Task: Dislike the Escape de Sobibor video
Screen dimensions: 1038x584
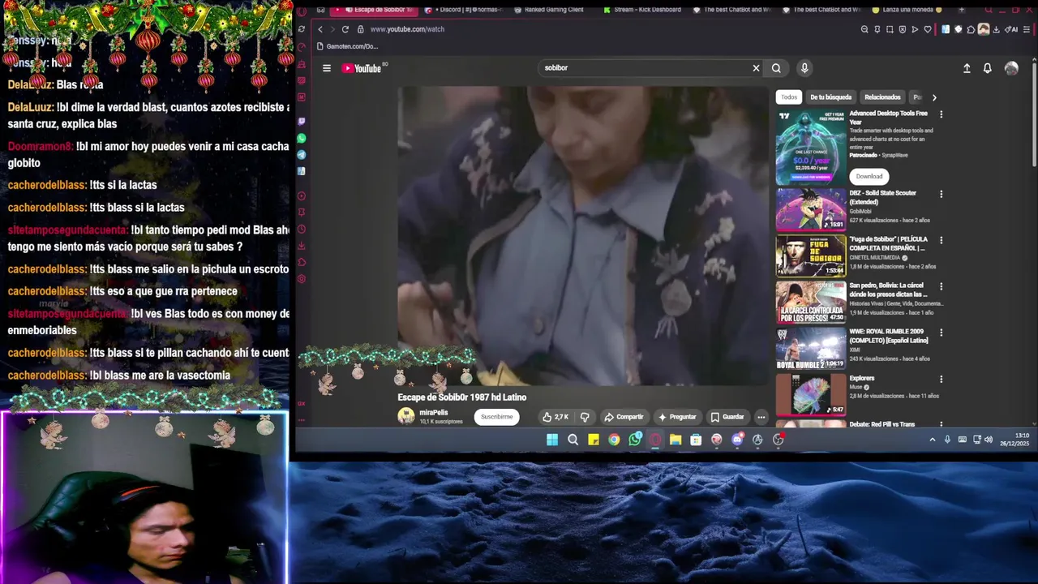Action: (585, 417)
